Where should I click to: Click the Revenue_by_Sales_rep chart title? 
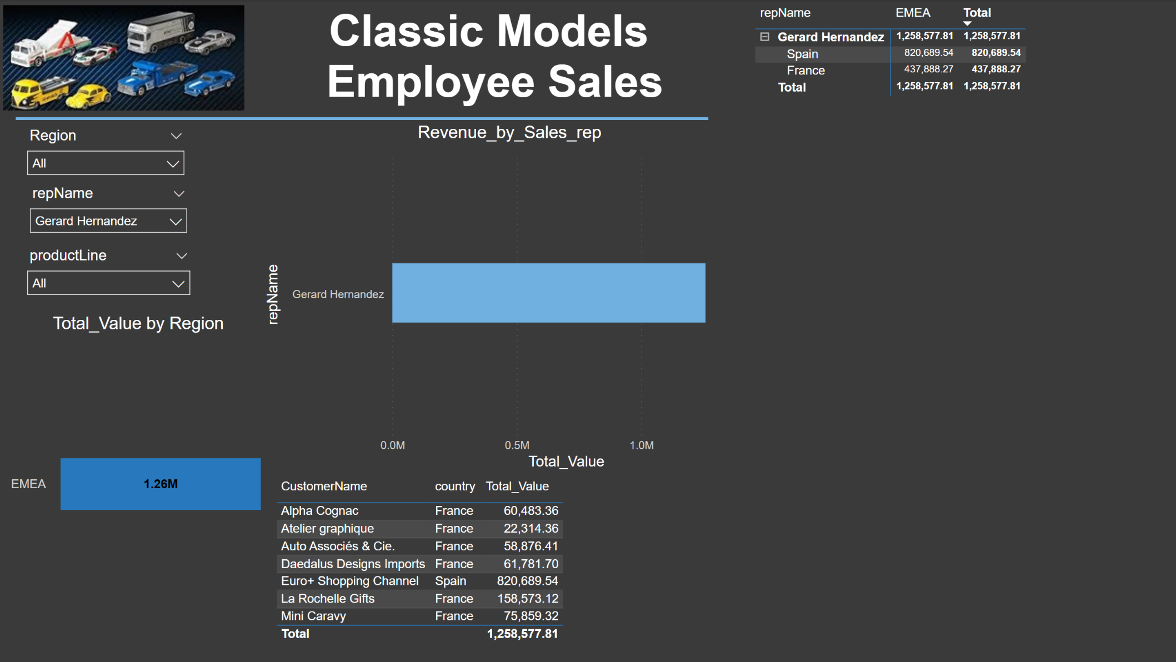(509, 133)
